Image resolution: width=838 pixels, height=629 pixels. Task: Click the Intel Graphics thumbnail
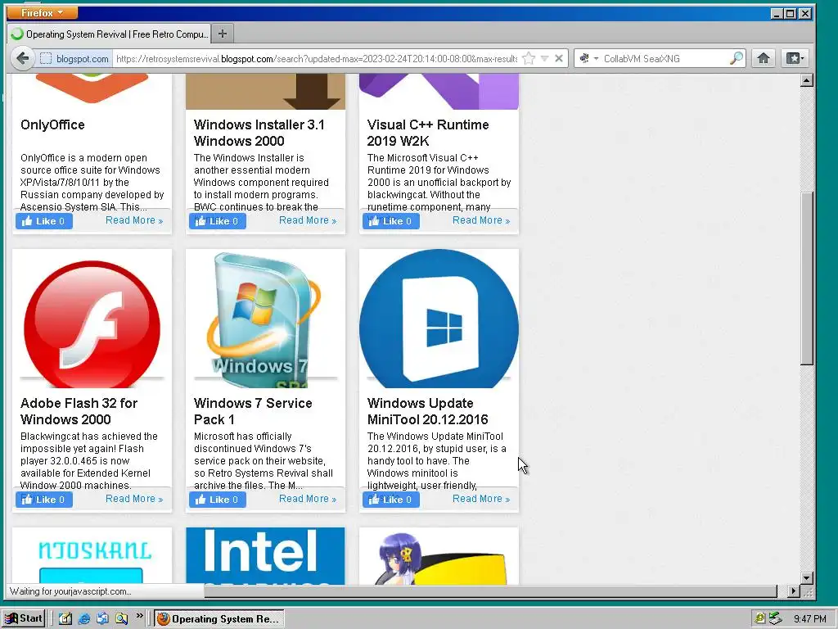(265, 556)
